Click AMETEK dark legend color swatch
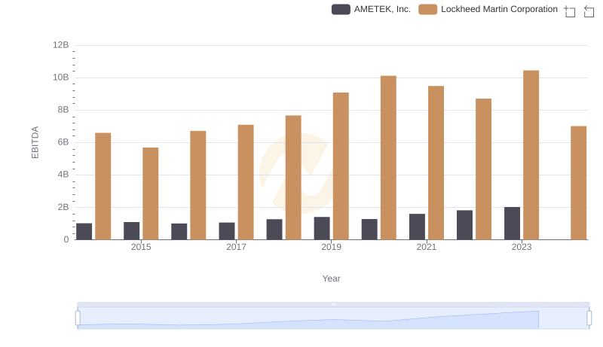 coord(341,9)
